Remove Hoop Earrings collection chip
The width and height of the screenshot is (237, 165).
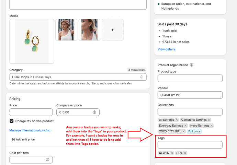[212, 126]
